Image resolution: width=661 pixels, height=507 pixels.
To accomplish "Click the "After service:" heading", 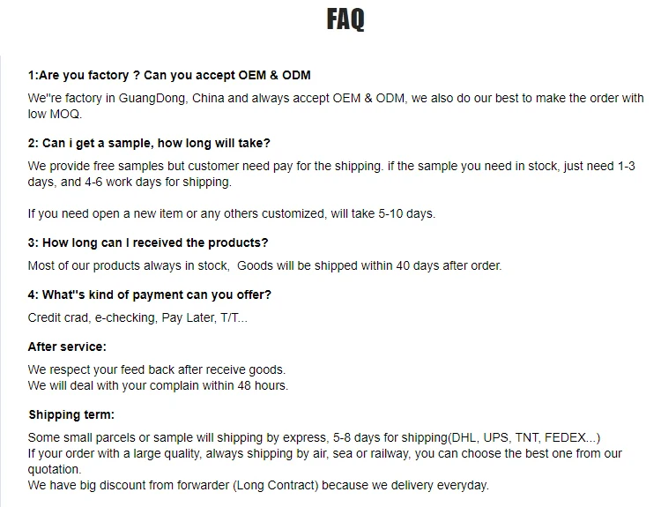I will pyautogui.click(x=67, y=347).
